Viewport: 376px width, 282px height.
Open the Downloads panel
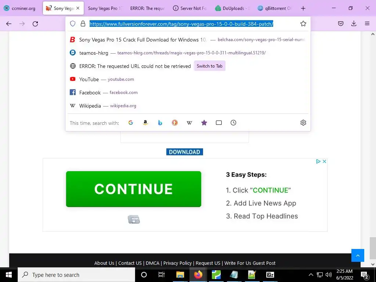click(354, 23)
